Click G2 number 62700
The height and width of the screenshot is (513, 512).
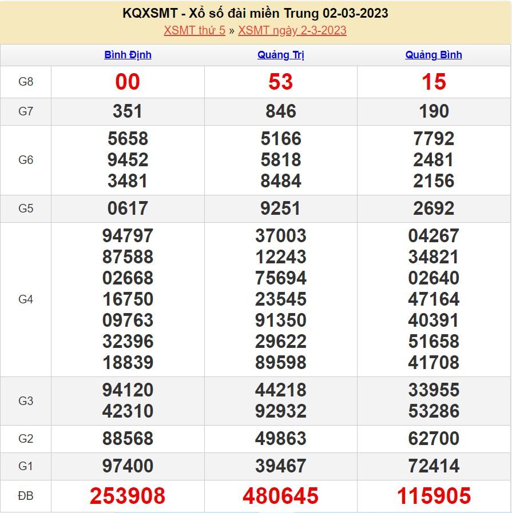tap(434, 438)
